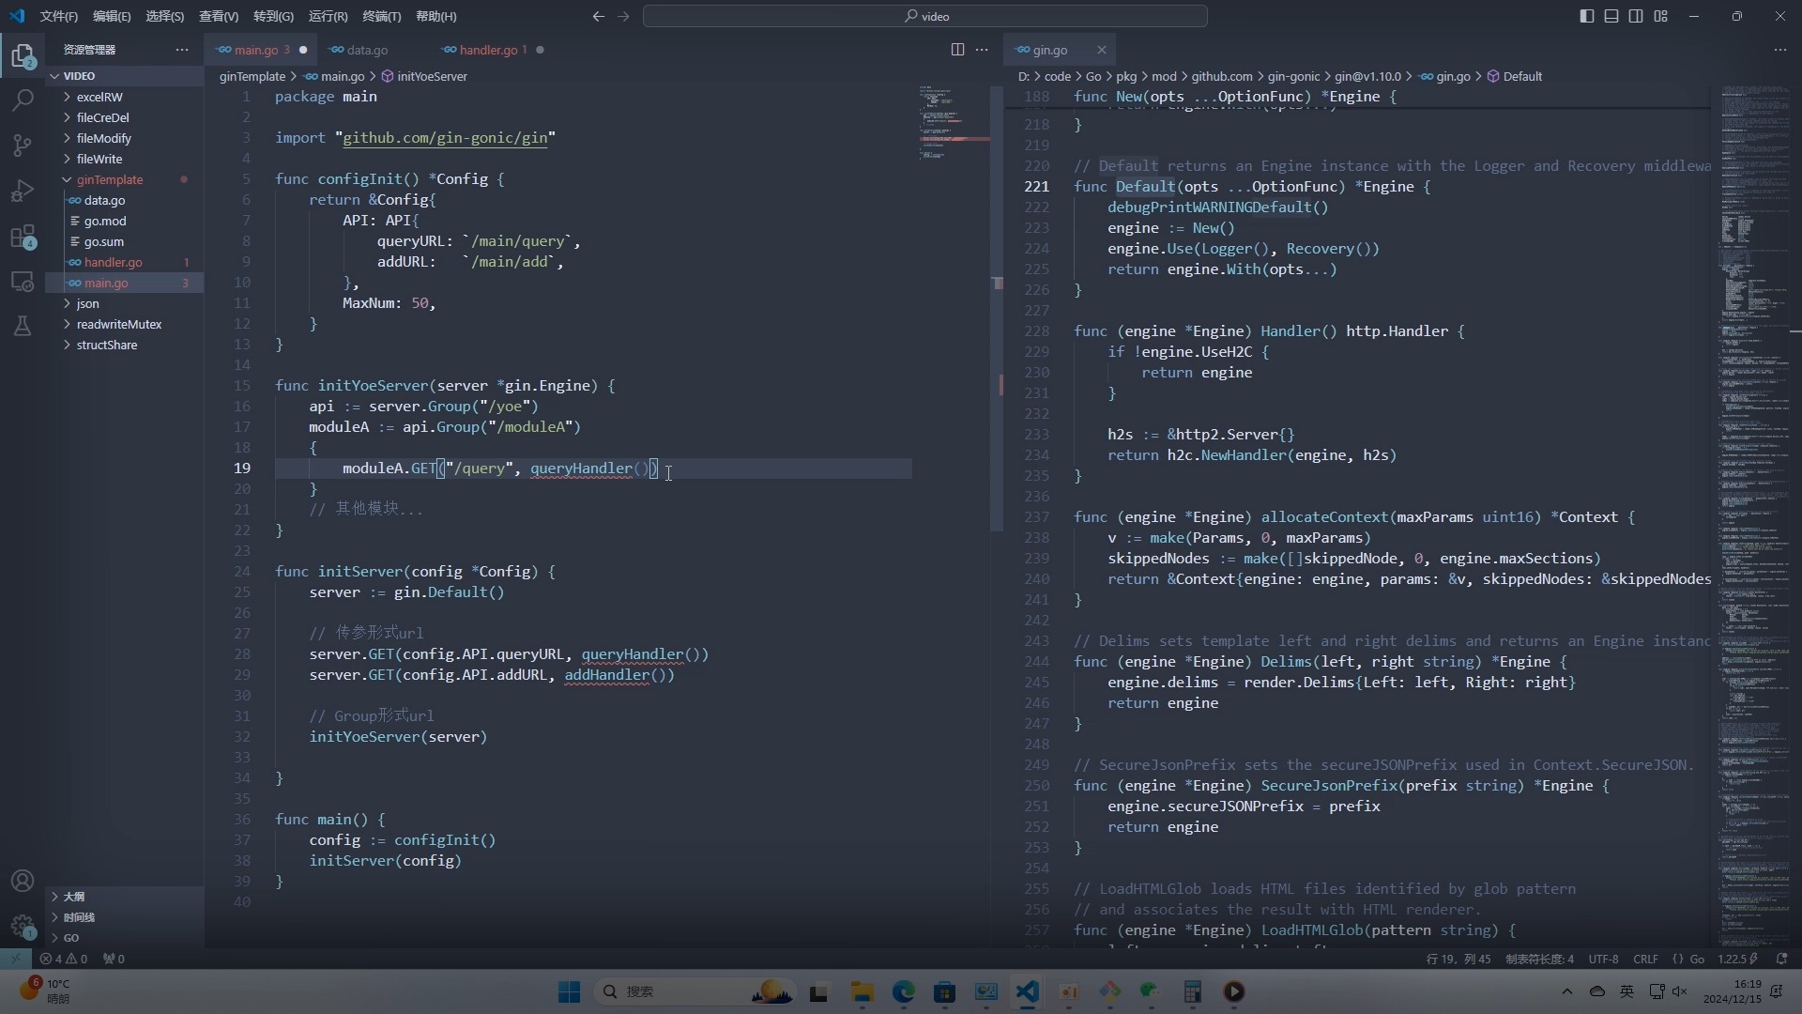
Task: Open the Windows Start menu
Action: (x=569, y=991)
